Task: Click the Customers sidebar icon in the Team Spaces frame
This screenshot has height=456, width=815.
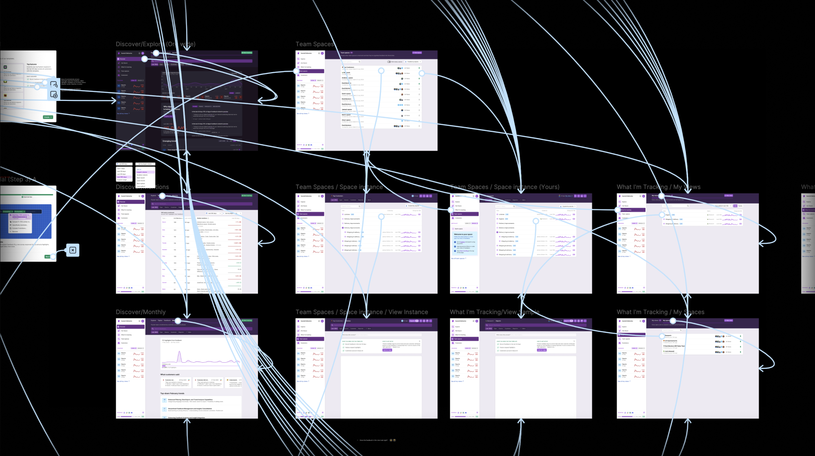Action: click(x=298, y=75)
